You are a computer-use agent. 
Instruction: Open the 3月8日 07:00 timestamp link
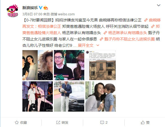click(32, 14)
